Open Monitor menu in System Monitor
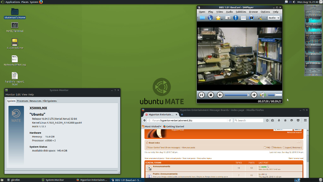This screenshot has height=182, width=323. click(10, 94)
